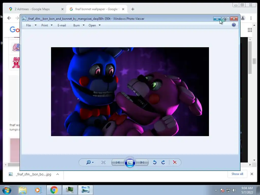Image resolution: width=260 pixels, height=195 pixels.
Task: Close the Google Maps tab
Action: (x=62, y=9)
